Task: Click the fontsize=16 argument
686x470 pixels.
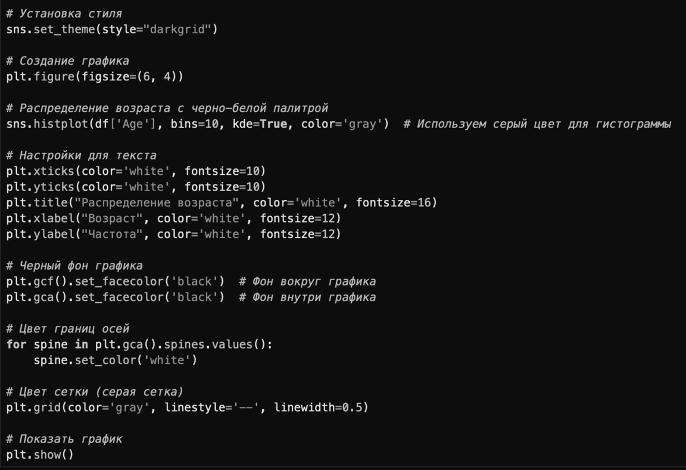Action: click(x=396, y=203)
